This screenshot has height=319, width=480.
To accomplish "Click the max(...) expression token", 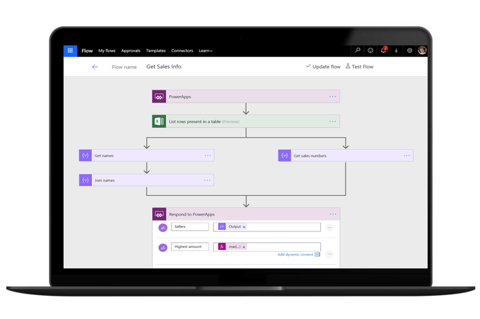I will [232, 246].
